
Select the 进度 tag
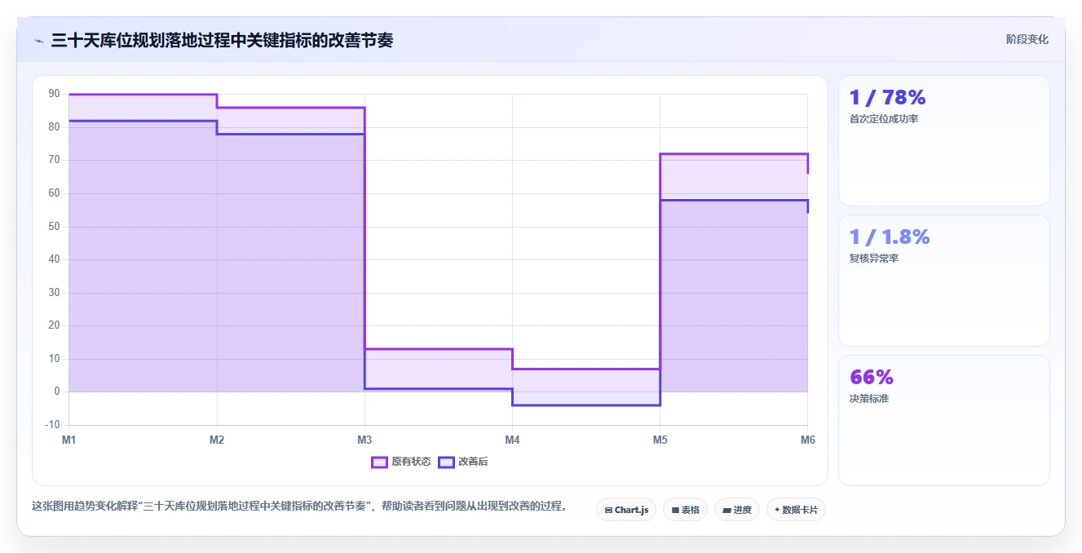tap(737, 510)
